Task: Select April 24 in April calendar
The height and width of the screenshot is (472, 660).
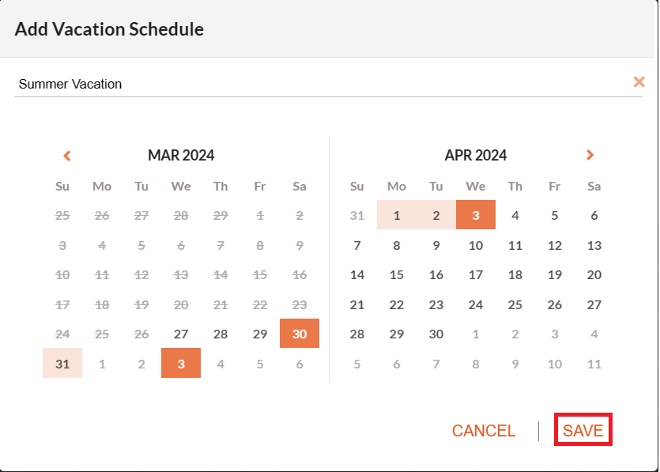Action: [x=476, y=304]
